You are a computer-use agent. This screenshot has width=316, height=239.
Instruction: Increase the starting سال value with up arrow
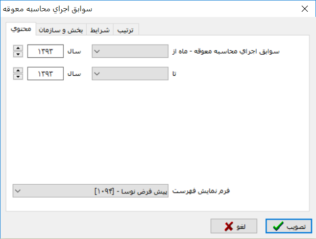pyautogui.click(x=18, y=48)
